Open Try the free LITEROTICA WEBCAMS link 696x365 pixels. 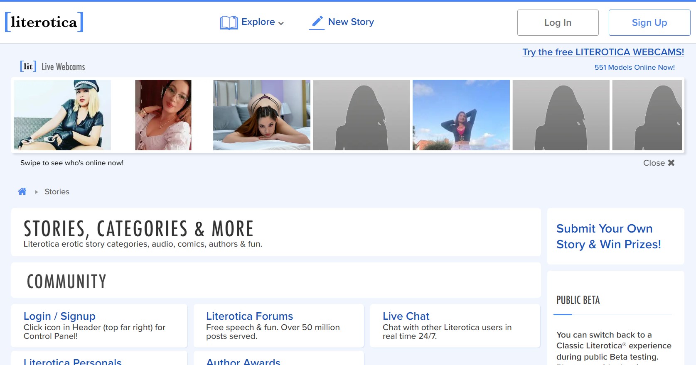tap(603, 52)
